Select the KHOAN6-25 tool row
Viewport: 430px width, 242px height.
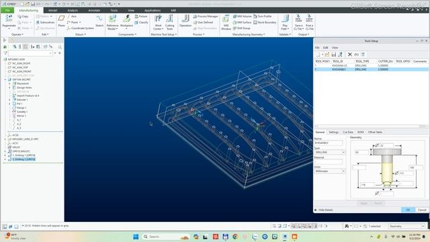coord(371,66)
